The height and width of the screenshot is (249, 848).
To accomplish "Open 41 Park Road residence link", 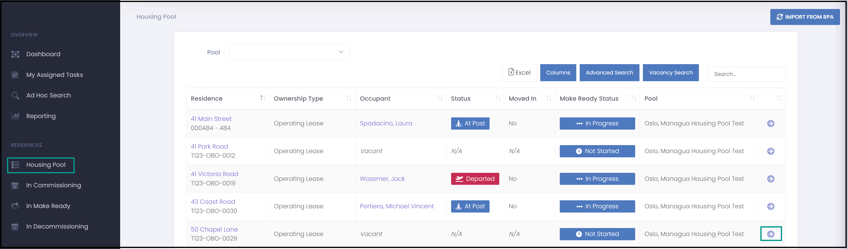I will tap(209, 147).
